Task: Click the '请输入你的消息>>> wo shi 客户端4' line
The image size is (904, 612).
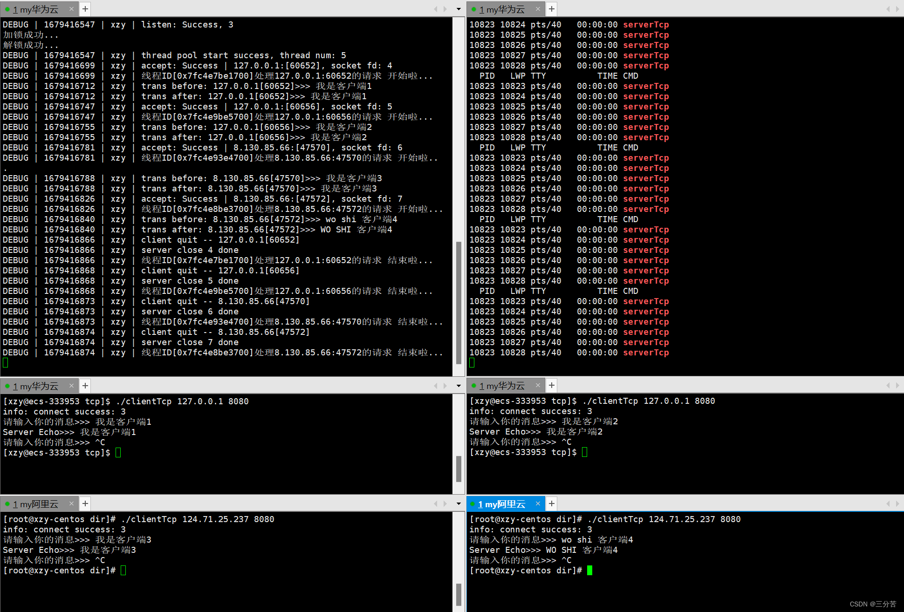Action: tap(551, 540)
